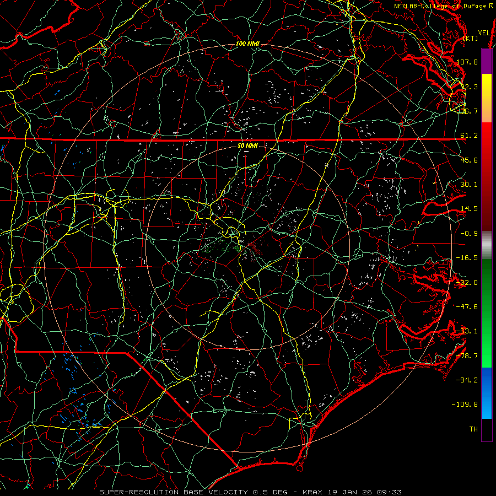Click the 61.2 scale value

469,136
